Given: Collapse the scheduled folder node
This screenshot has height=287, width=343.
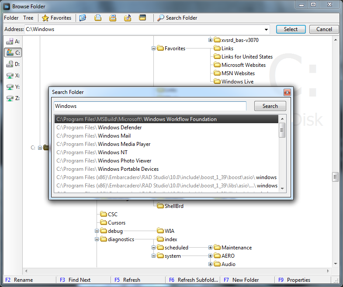Looking at the screenshot, I should click(153, 248).
